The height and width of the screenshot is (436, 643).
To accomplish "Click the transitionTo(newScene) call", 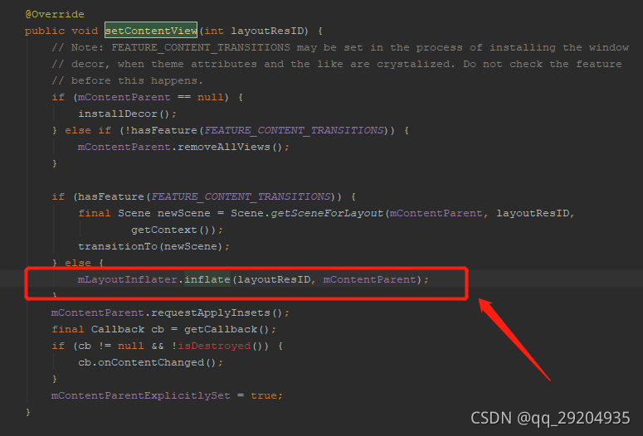I will pos(150,246).
